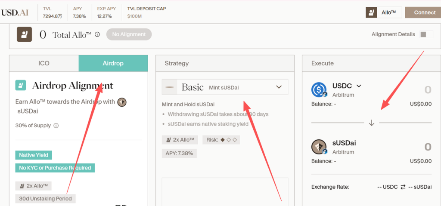Click the USDC amount input field
This screenshot has height=206, width=441.
(427, 90)
